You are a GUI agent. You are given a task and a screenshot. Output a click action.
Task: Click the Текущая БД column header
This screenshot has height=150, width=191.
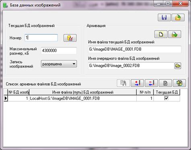tap(167, 92)
